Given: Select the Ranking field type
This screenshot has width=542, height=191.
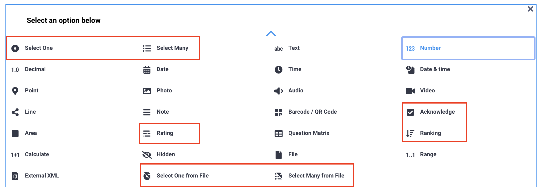Looking at the screenshot, I should click(431, 133).
